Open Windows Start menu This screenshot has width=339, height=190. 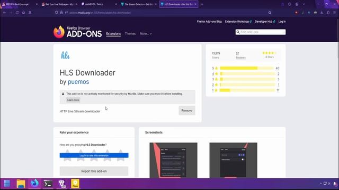tap(7, 184)
